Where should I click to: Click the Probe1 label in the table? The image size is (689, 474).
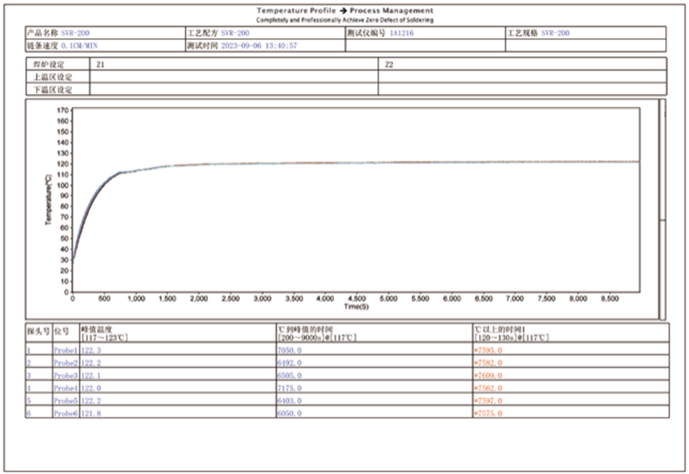pos(65,351)
